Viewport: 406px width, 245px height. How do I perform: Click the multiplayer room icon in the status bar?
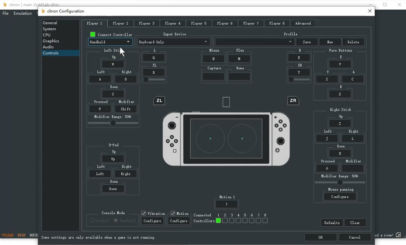pos(398,235)
